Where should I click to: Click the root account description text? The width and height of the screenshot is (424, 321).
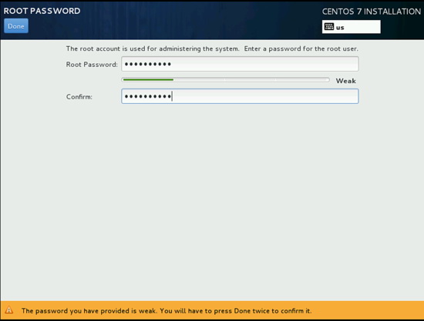[x=212, y=48]
